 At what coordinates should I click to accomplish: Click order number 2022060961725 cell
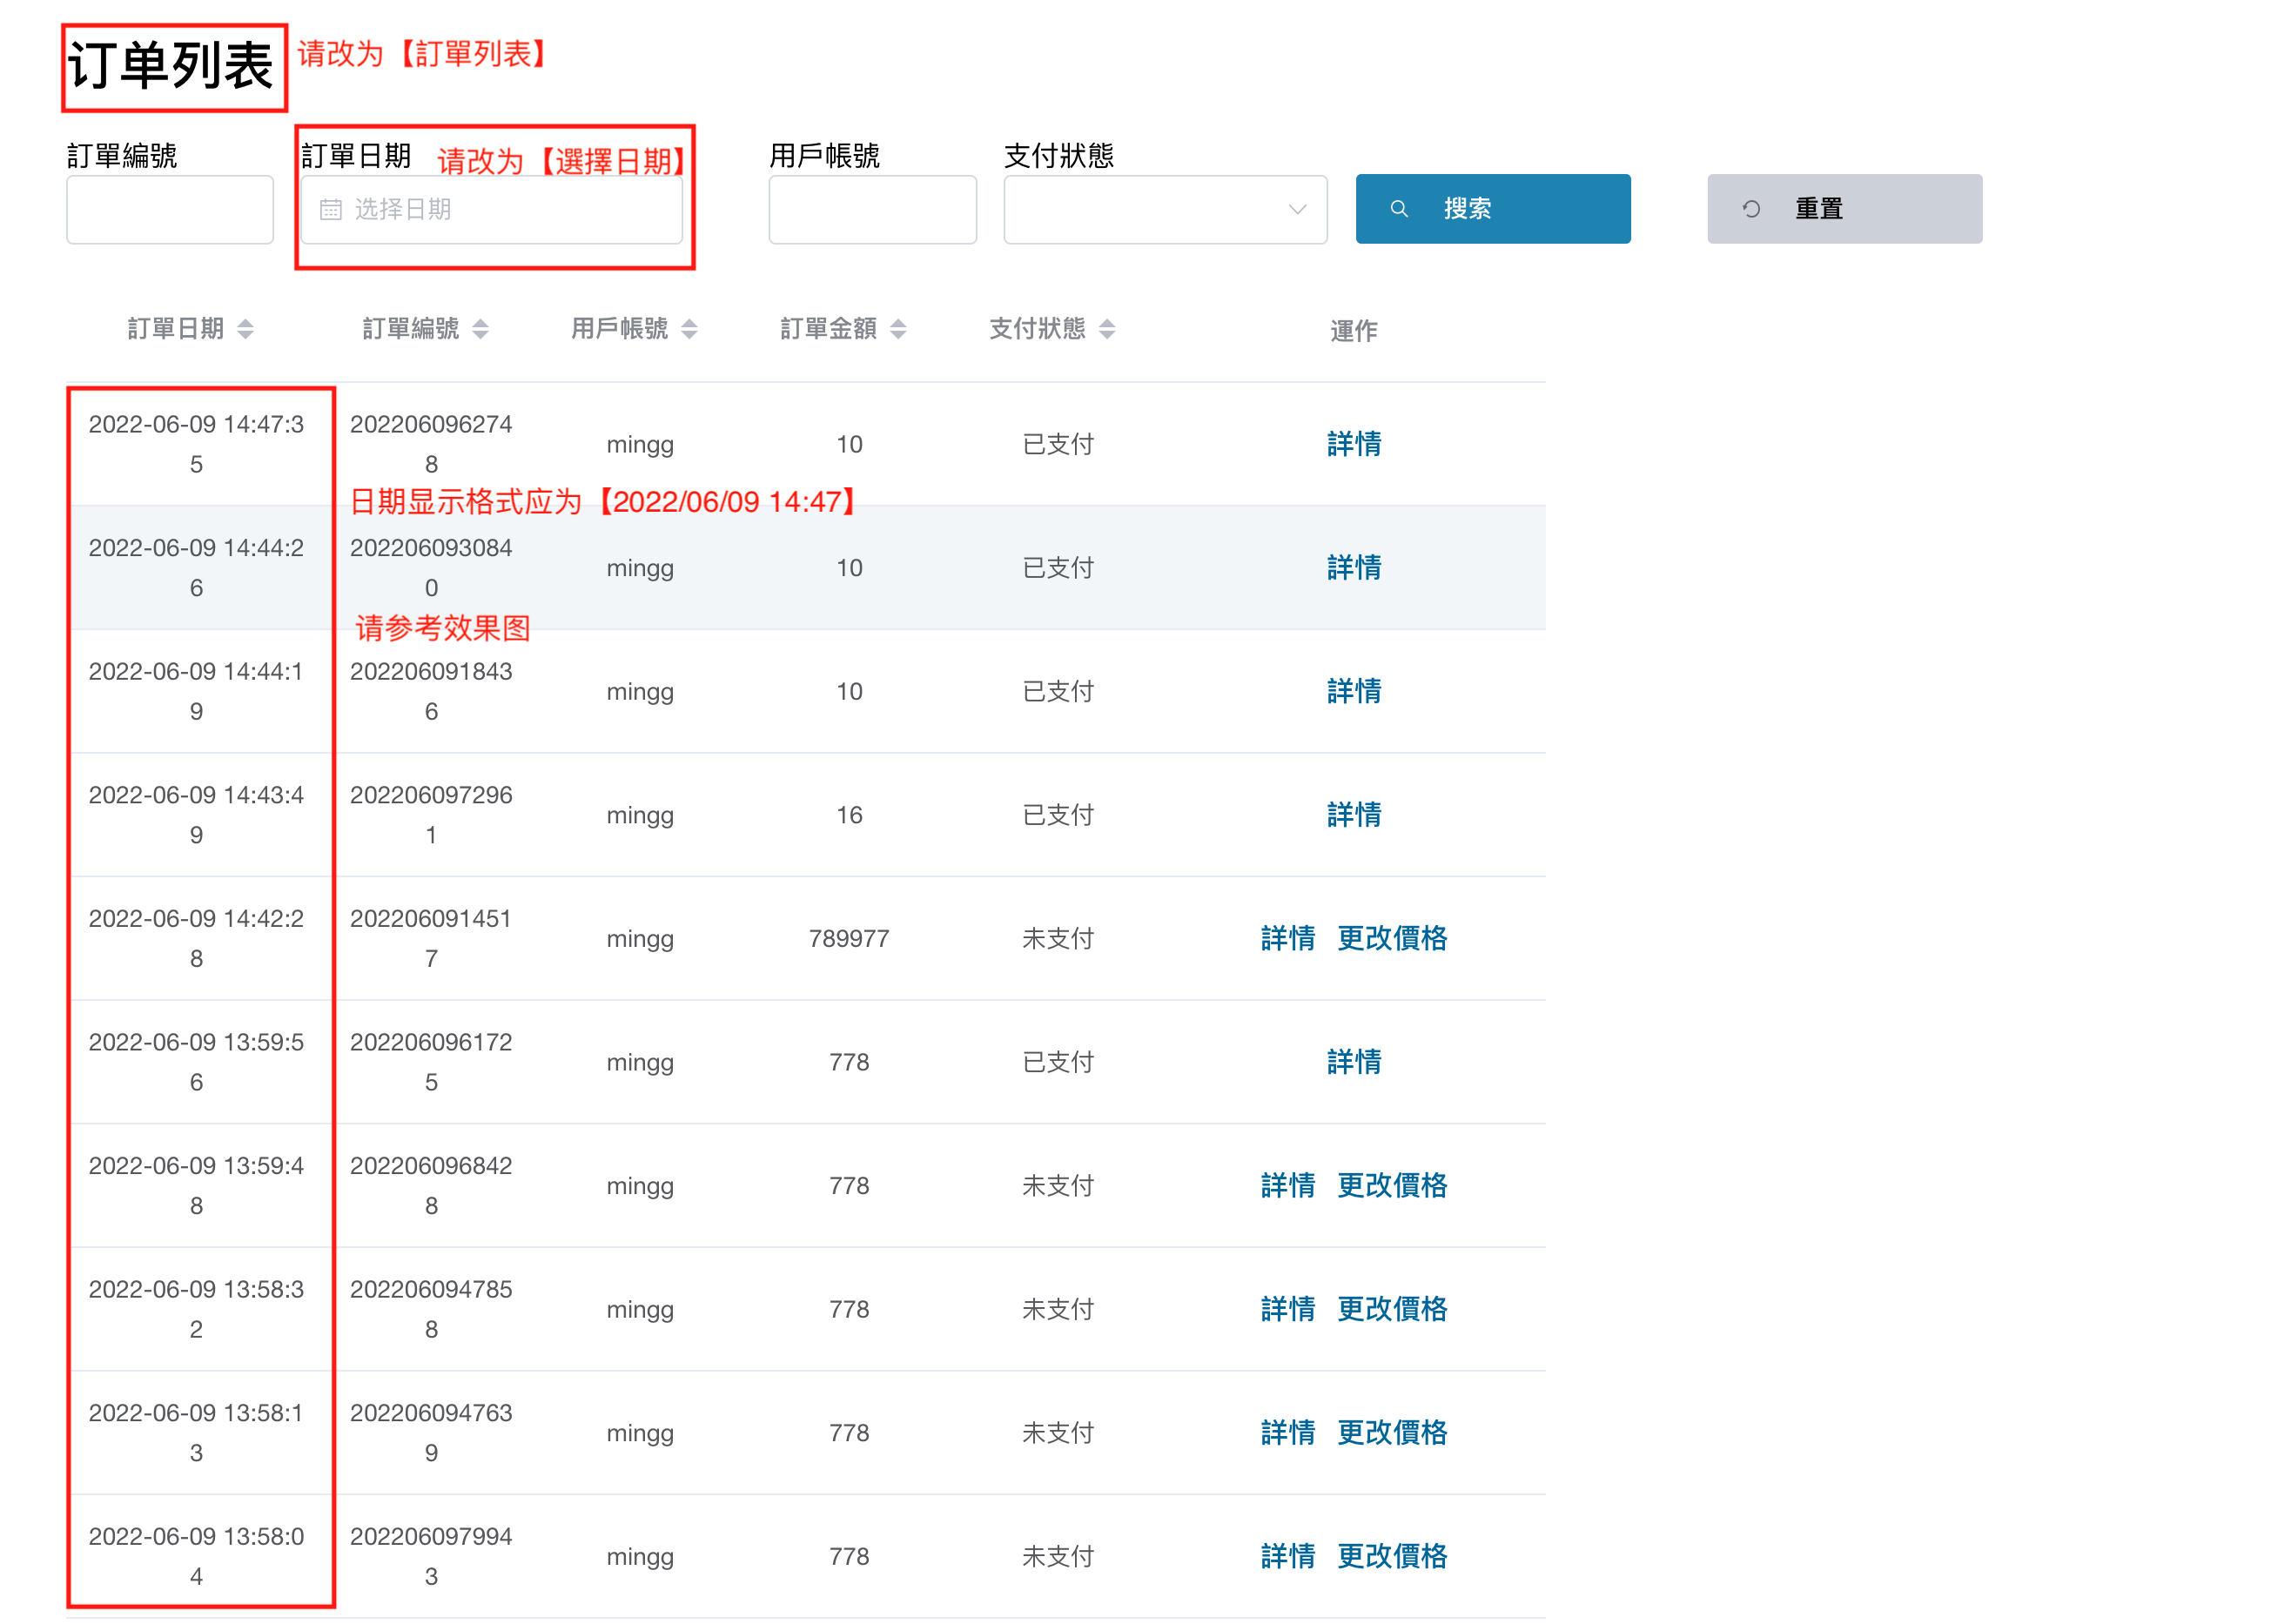pos(431,1061)
